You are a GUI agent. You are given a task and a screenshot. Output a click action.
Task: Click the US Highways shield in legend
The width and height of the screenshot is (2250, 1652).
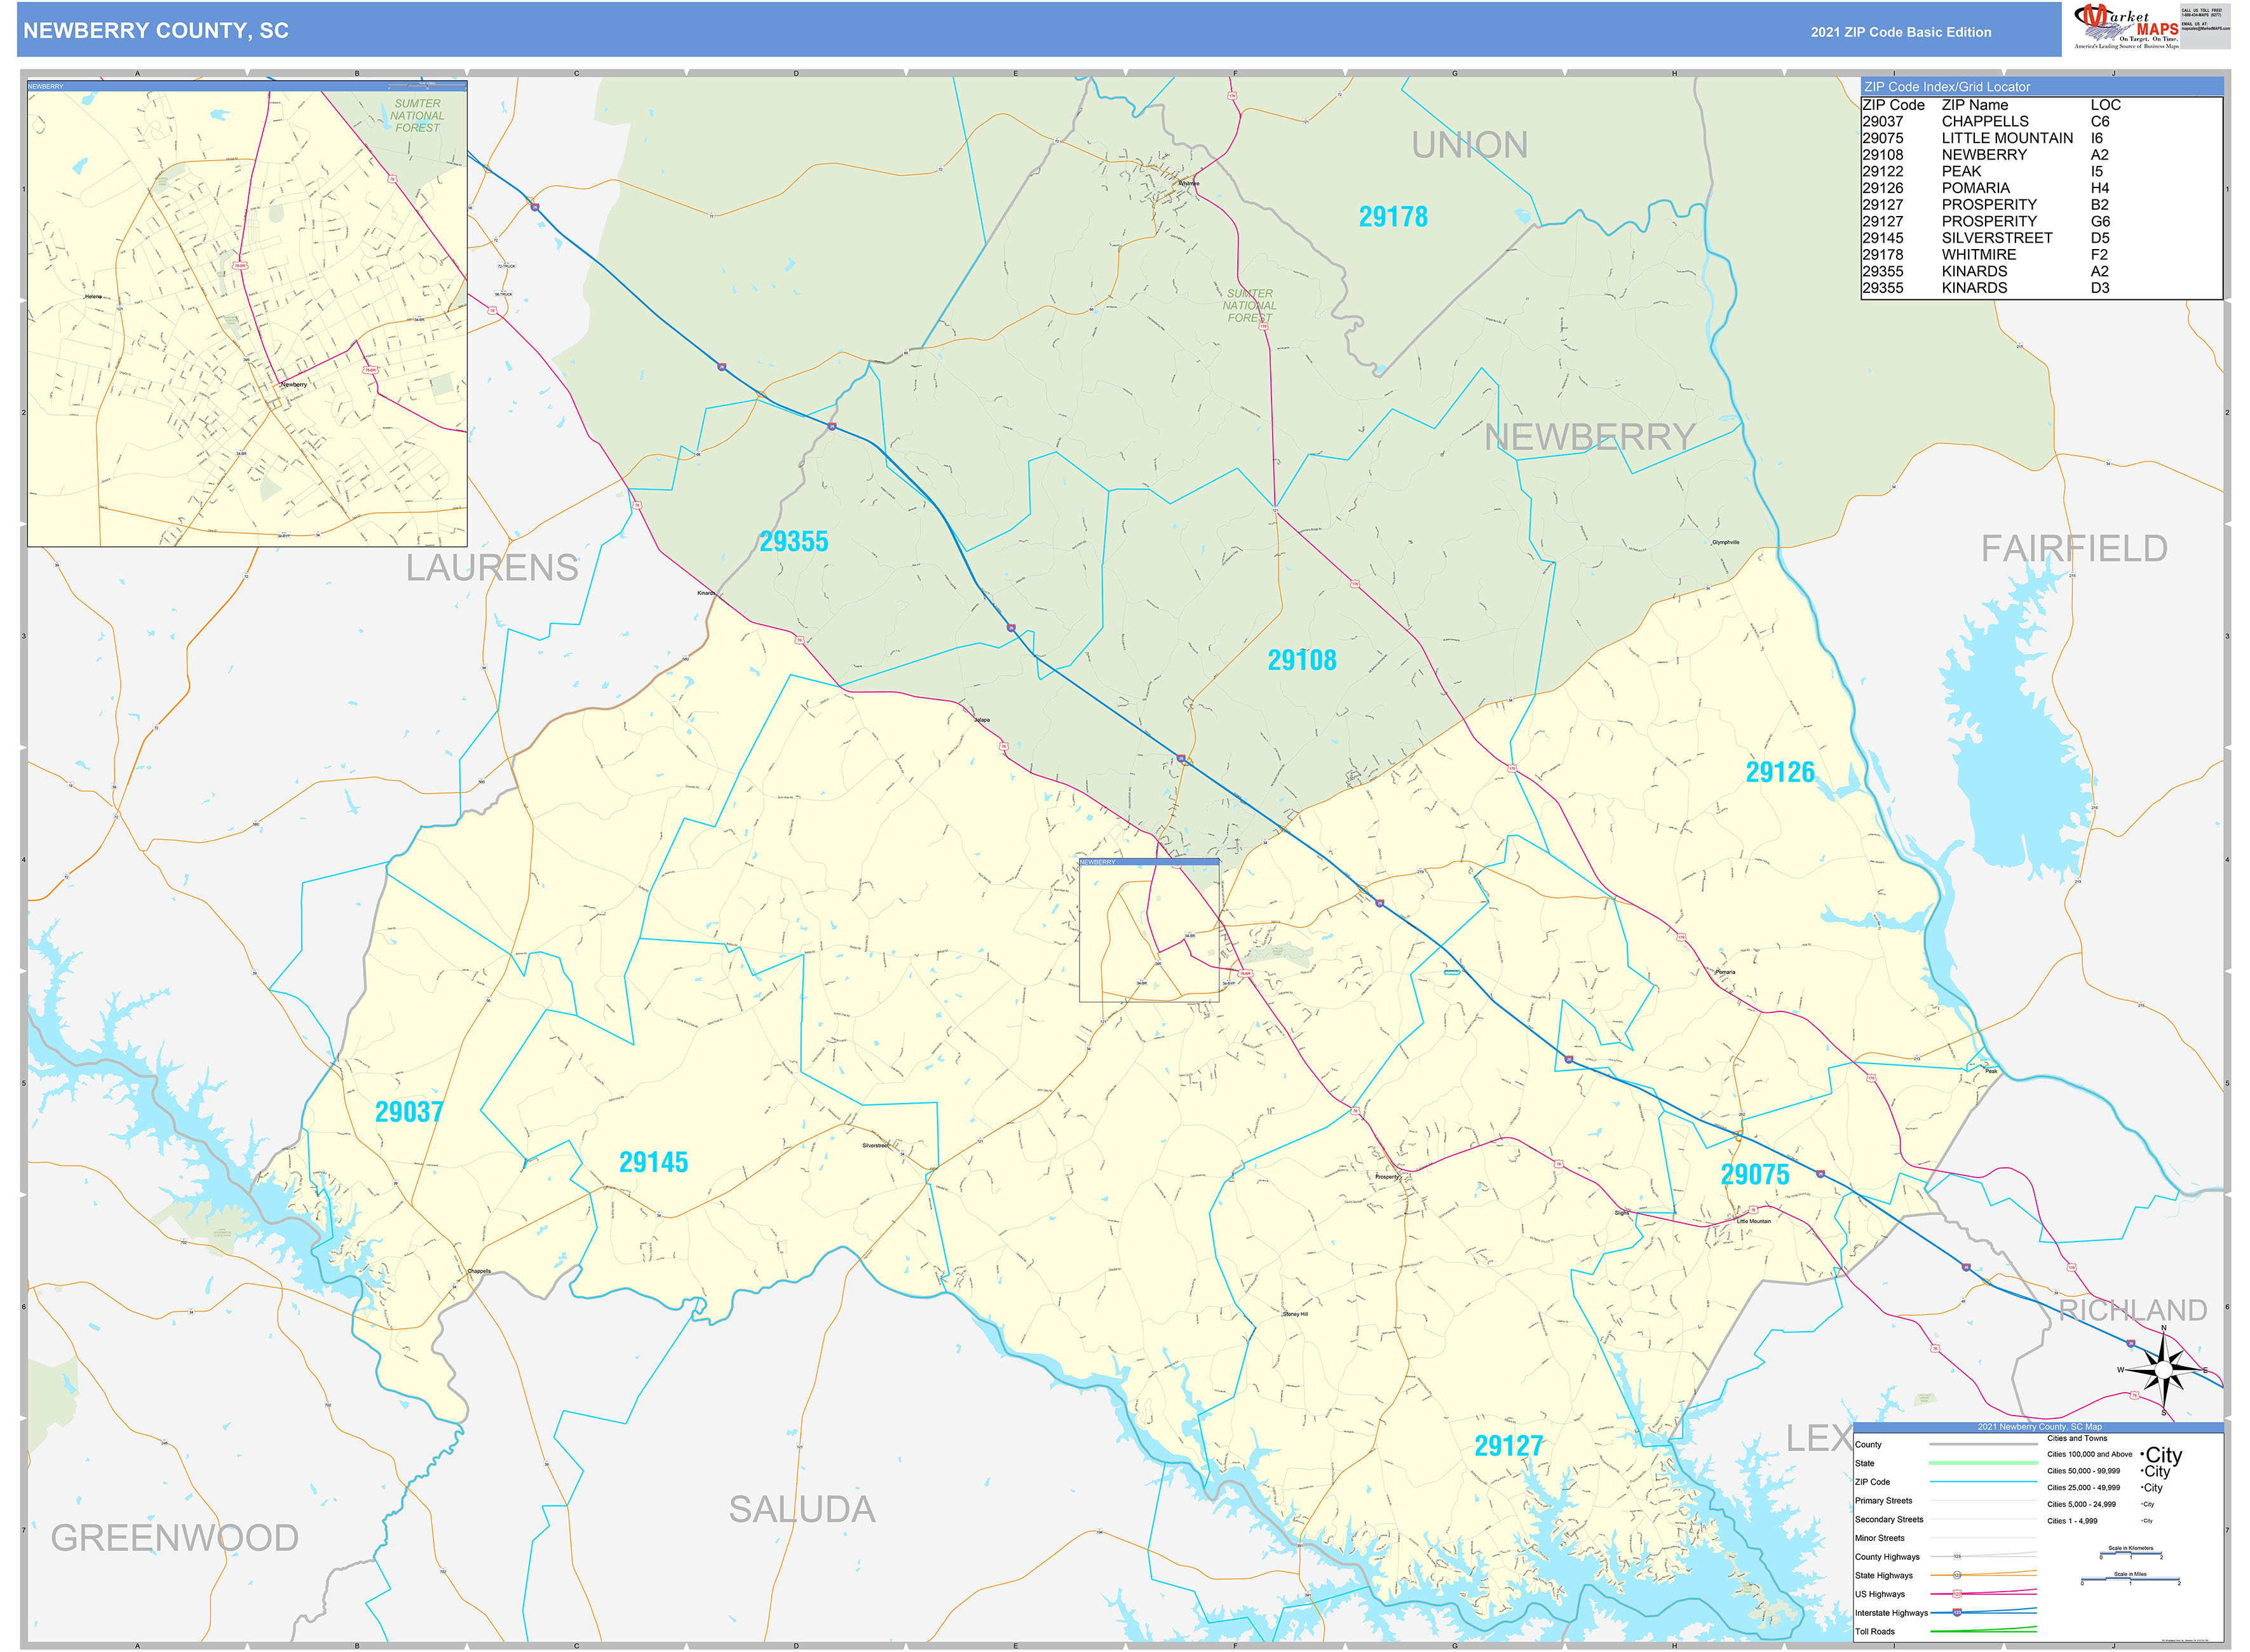[x=1957, y=1594]
